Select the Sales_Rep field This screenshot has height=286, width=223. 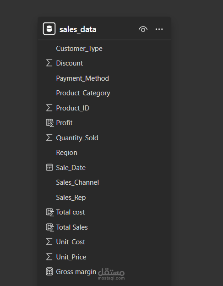click(71, 198)
